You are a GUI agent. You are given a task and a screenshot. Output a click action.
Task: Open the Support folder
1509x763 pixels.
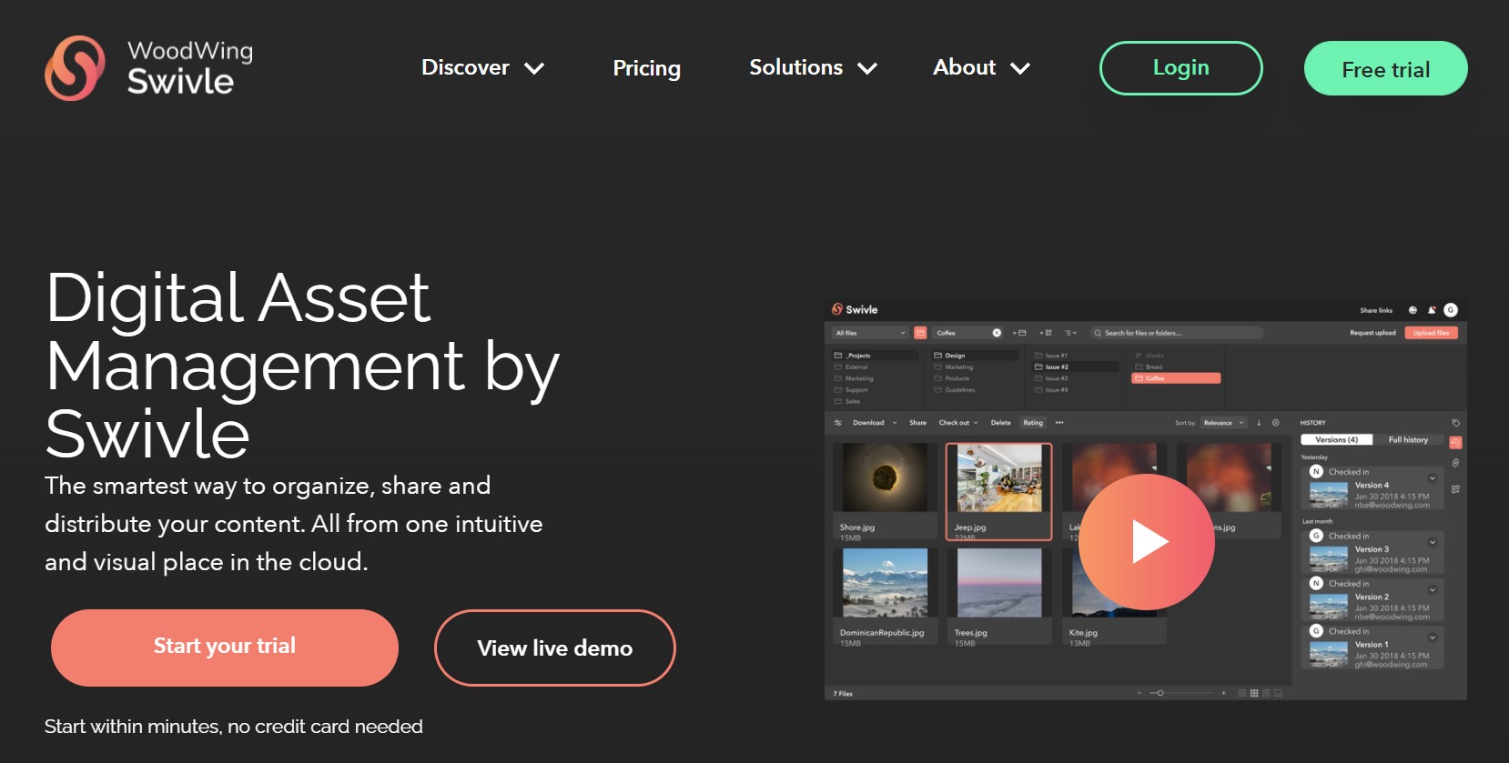pyautogui.click(x=850, y=389)
